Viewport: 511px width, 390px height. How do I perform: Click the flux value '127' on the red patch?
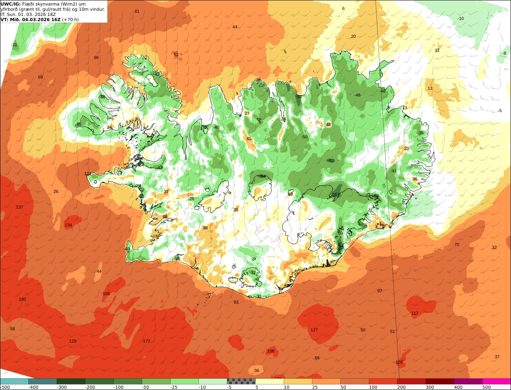tap(314, 330)
